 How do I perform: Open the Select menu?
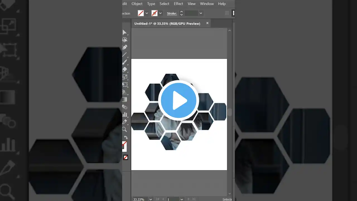[164, 4]
